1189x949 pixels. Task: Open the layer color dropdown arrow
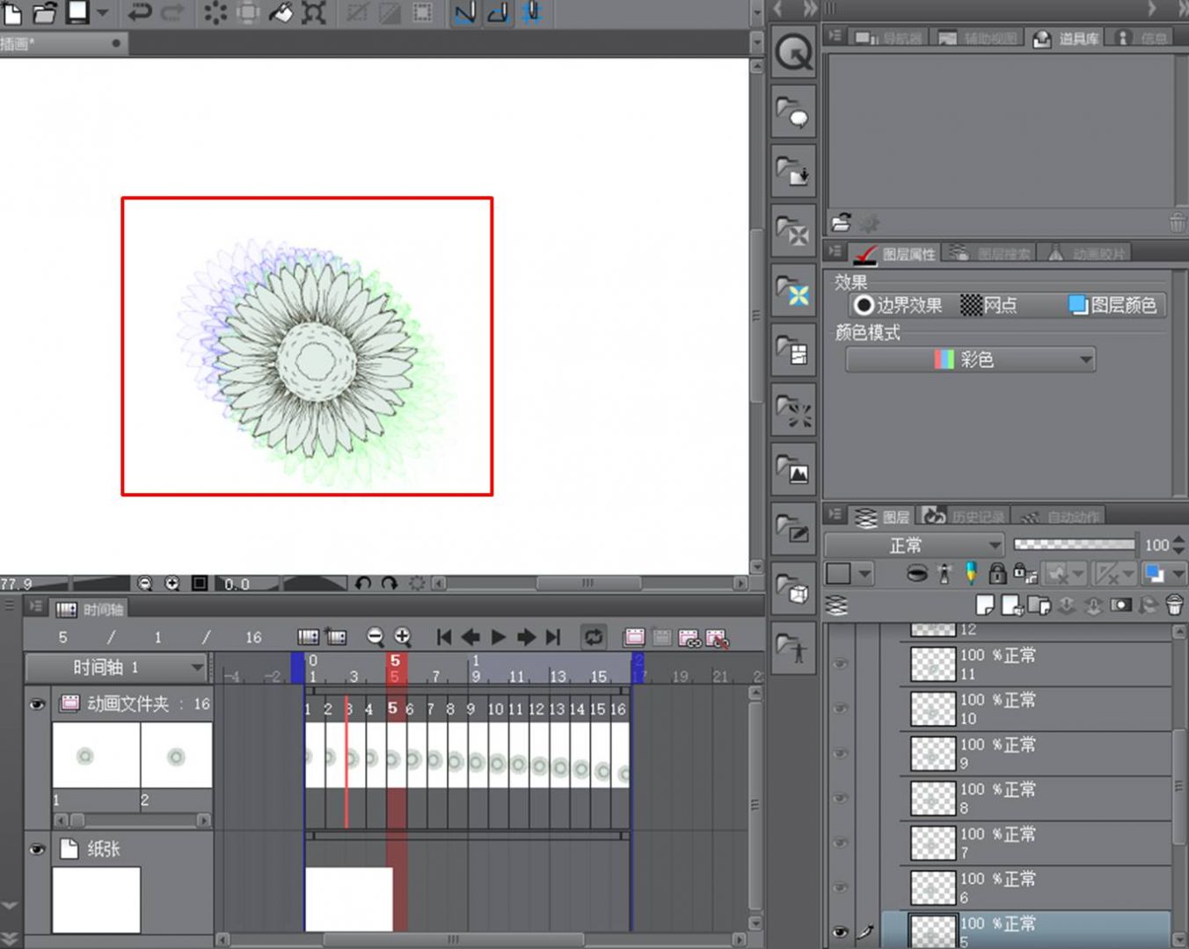pyautogui.click(x=1179, y=574)
